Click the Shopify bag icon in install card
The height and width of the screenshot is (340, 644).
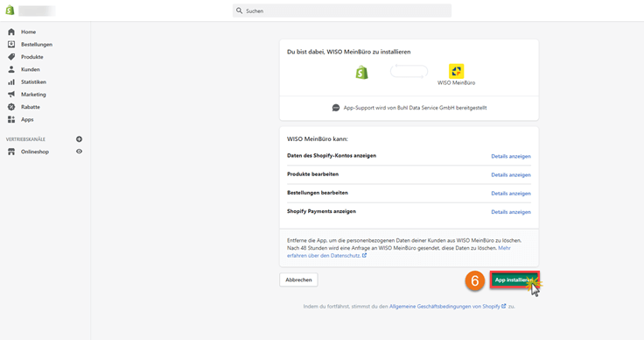362,73
